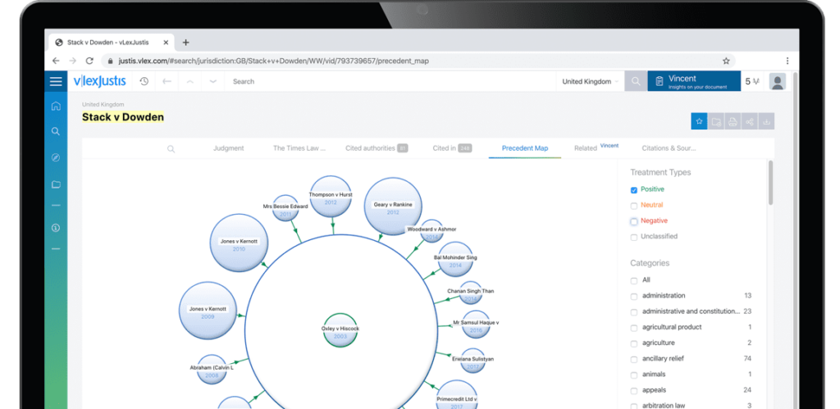Click the compass explore icon in sidebar
The image size is (840, 409).
[56, 158]
